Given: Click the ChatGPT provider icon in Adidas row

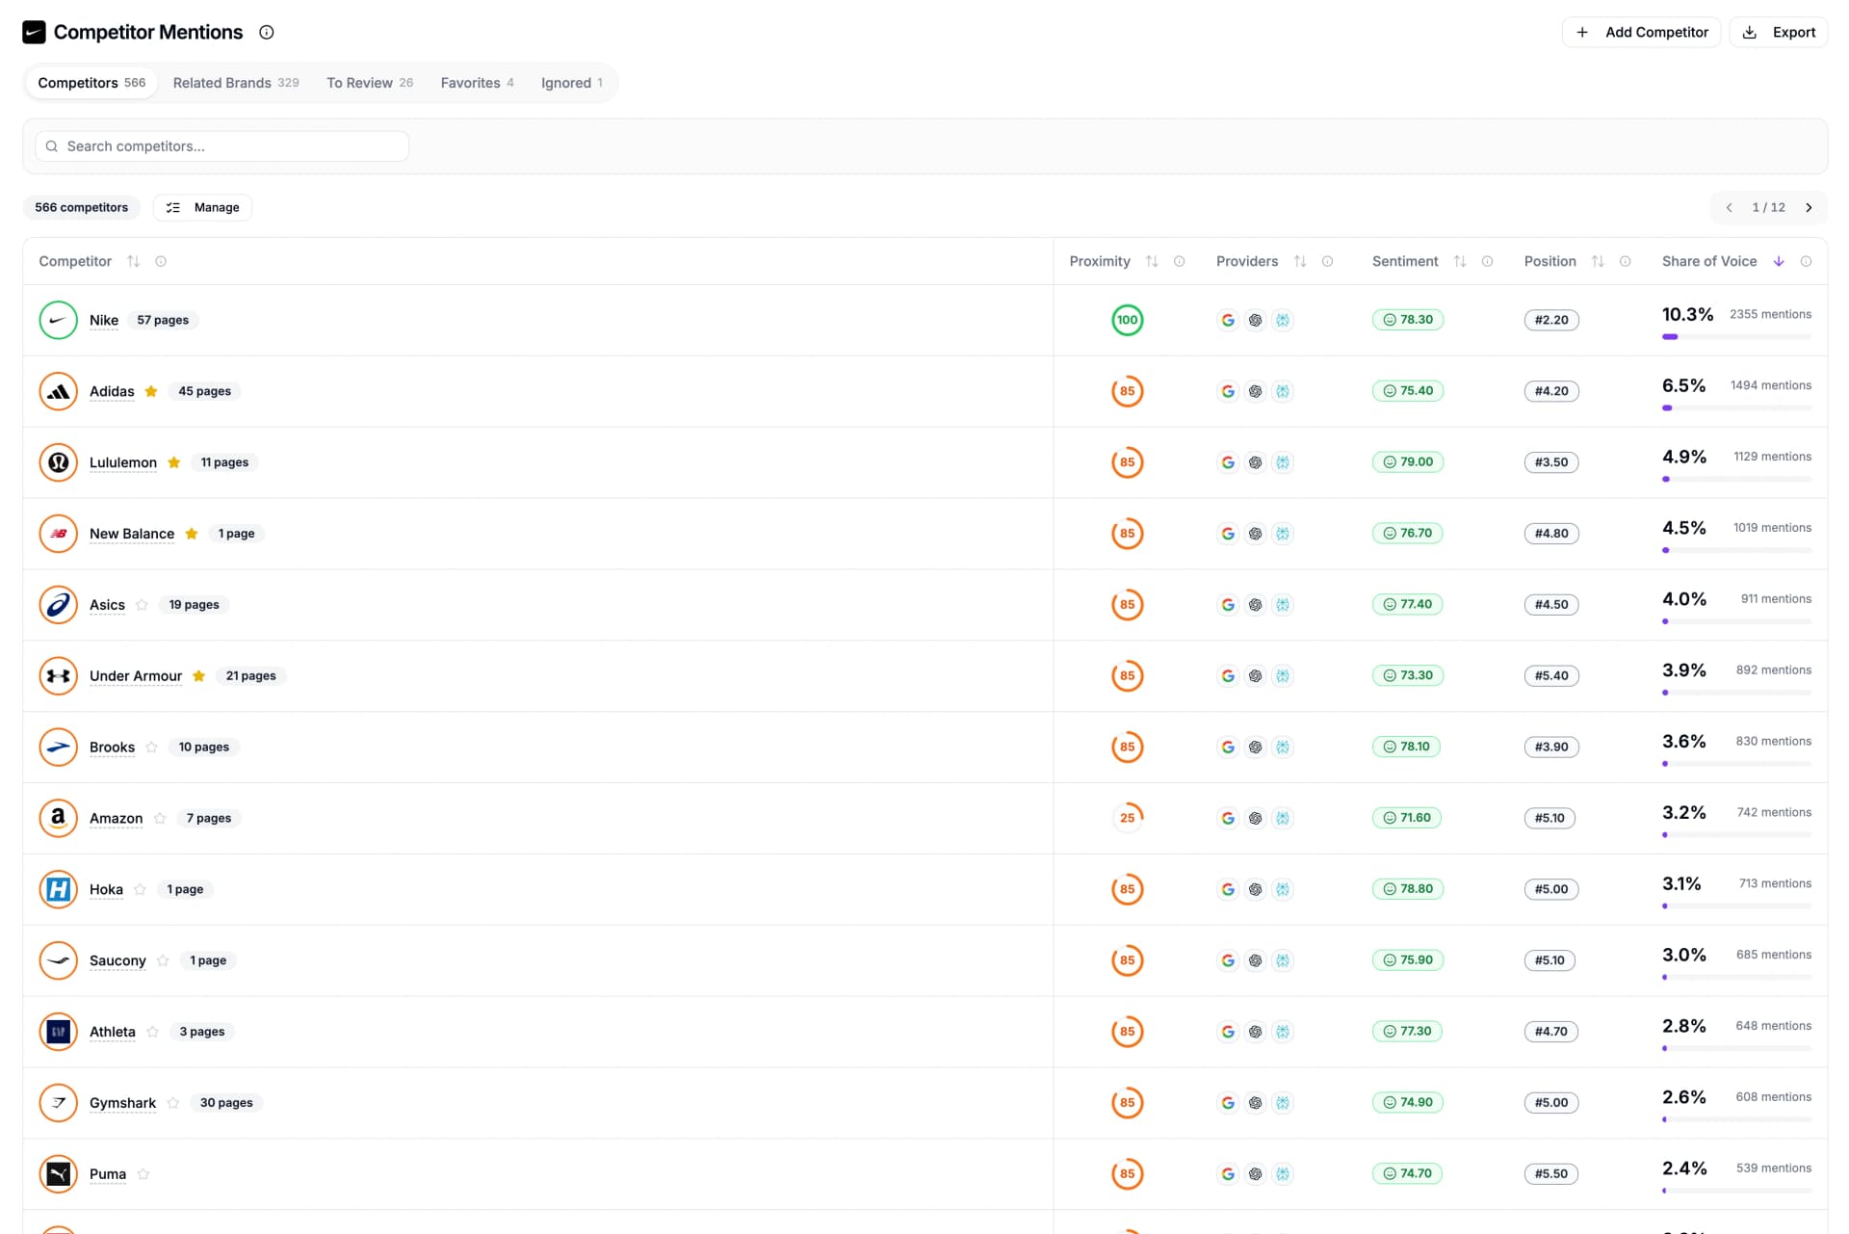Looking at the screenshot, I should click(x=1255, y=391).
